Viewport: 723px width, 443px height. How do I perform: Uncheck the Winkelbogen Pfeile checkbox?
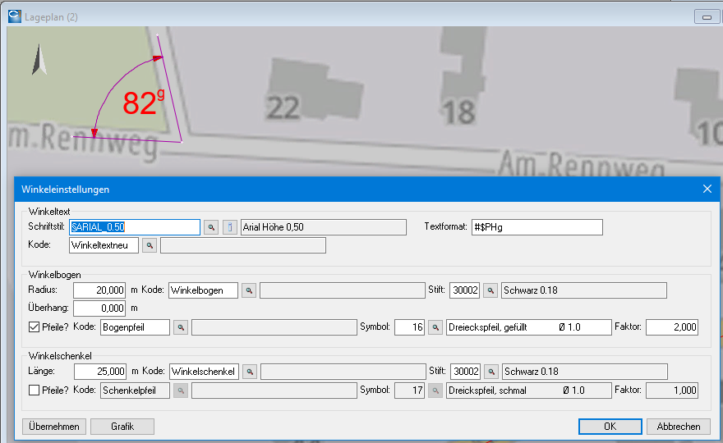point(35,327)
